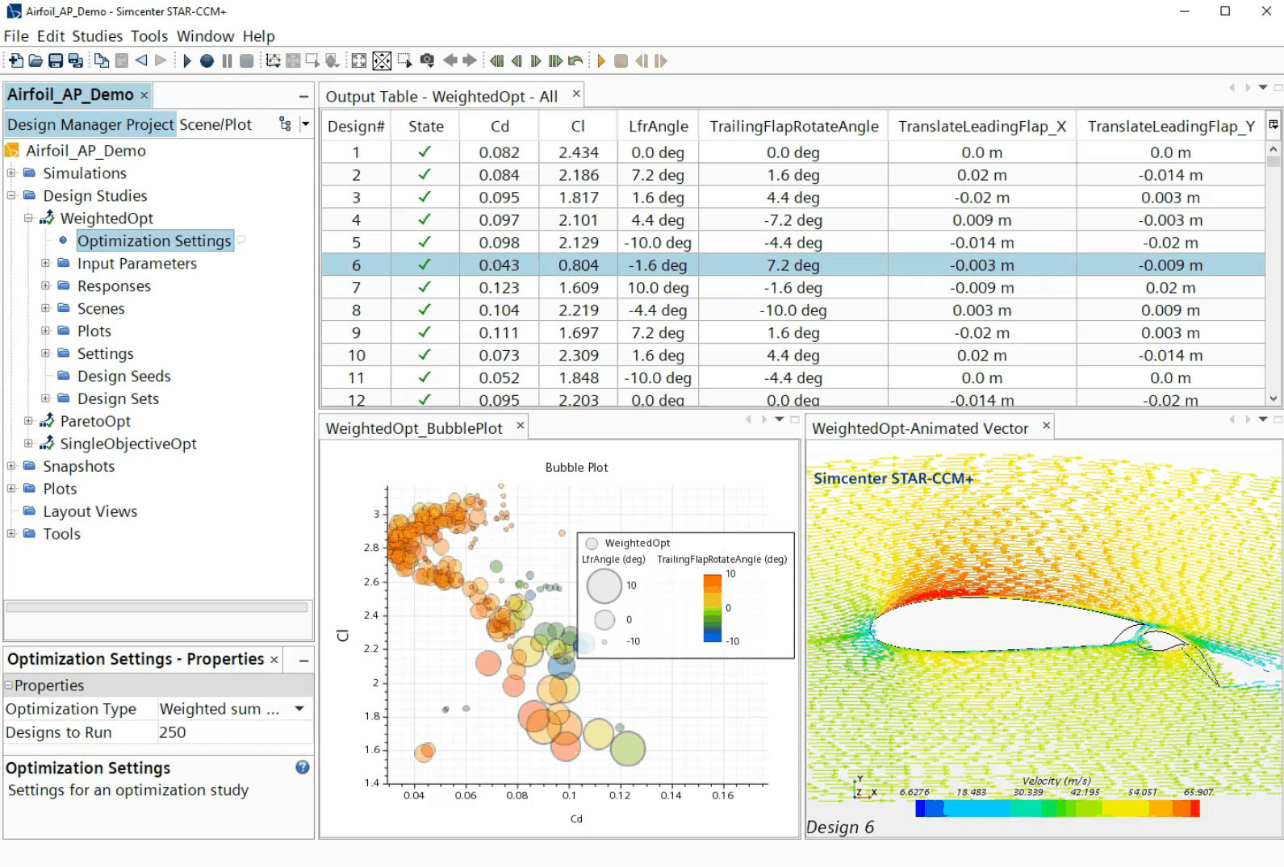Open the table column chooser icon
1284x867 pixels.
(x=1274, y=124)
